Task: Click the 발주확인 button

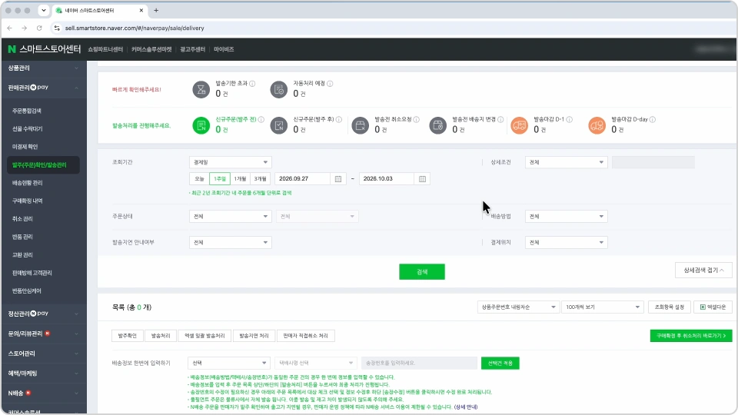Action: point(127,336)
